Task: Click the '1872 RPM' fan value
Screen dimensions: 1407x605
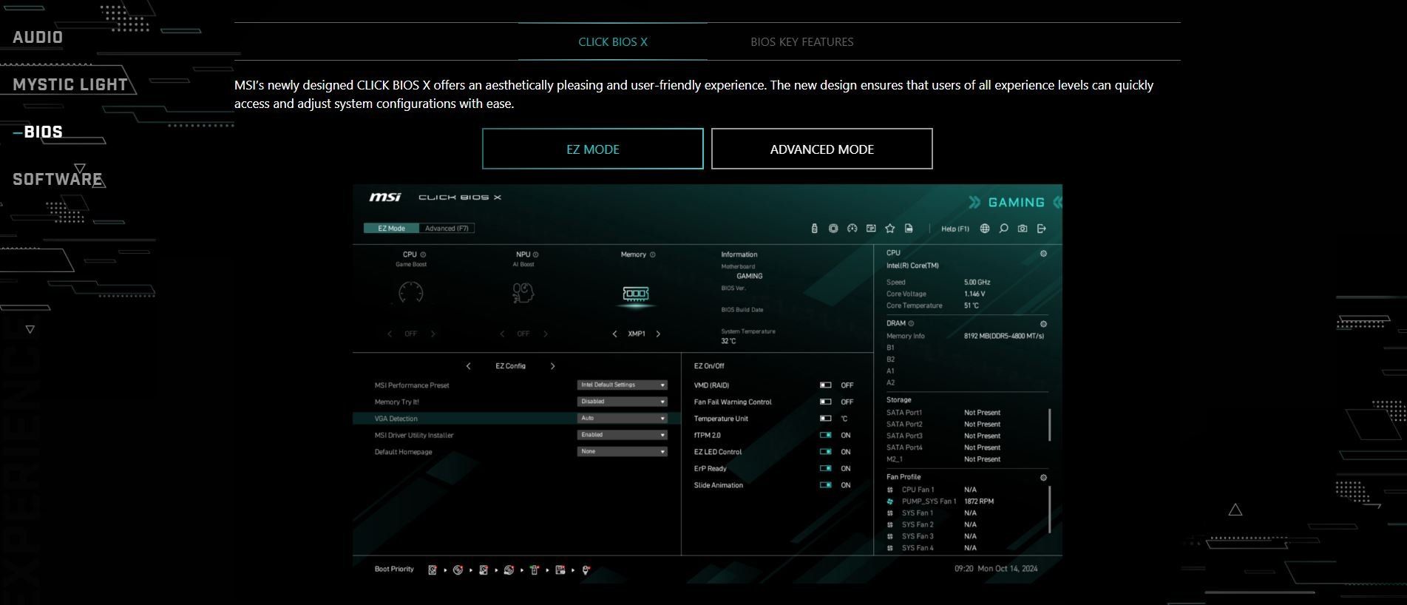Action: (979, 501)
